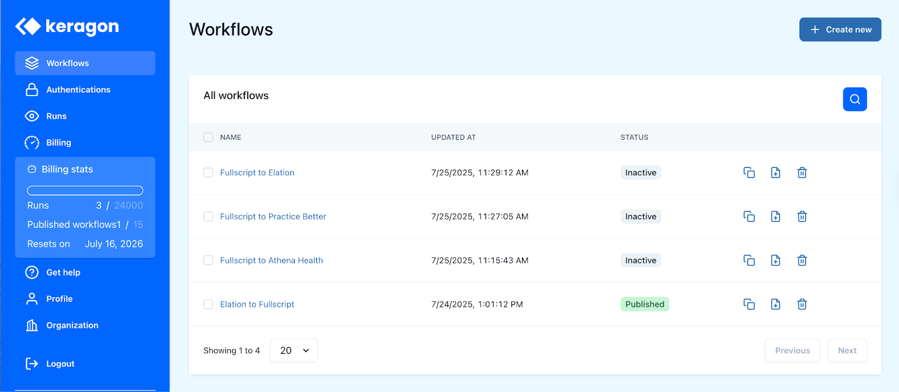Viewport: 899px width, 392px height.
Task: Click Inactive badge for Fullscript to Elation
Action: click(x=641, y=172)
